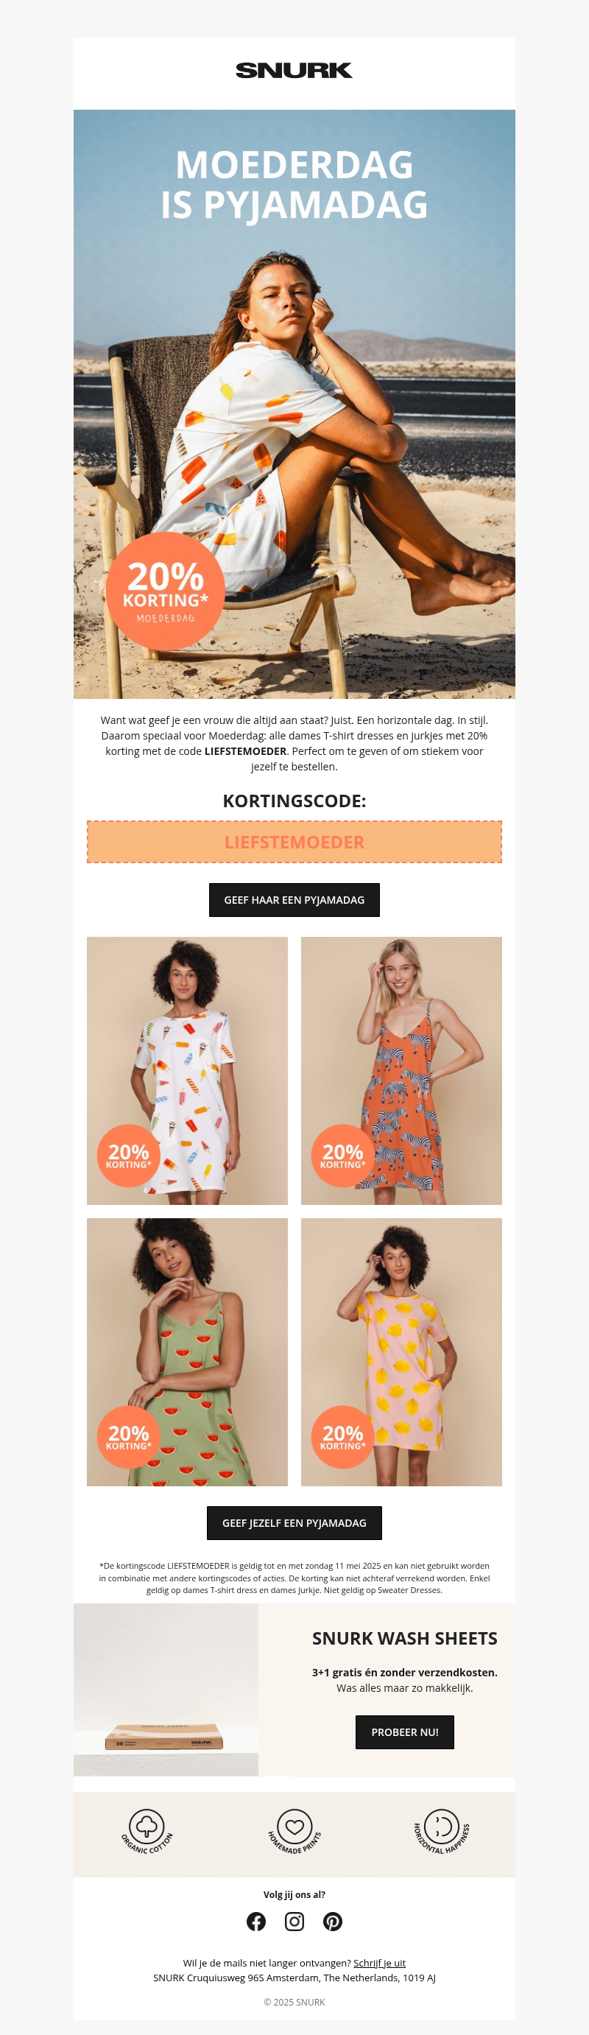Screen dimensions: 589x2035
Task: Click the Homemade Prints heart icon
Action: point(294,1832)
